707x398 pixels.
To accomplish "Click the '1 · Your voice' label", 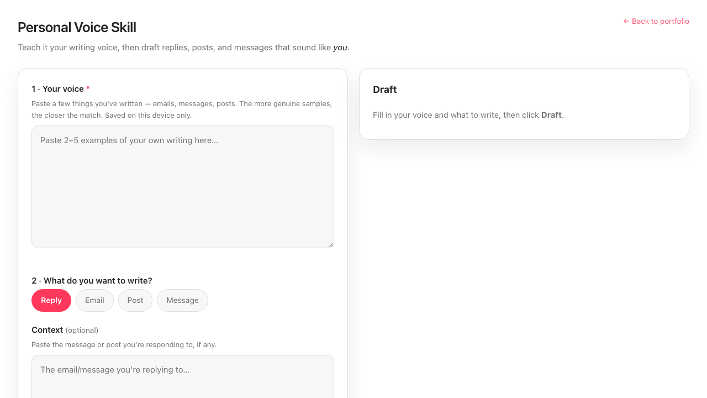I will 61,89.
